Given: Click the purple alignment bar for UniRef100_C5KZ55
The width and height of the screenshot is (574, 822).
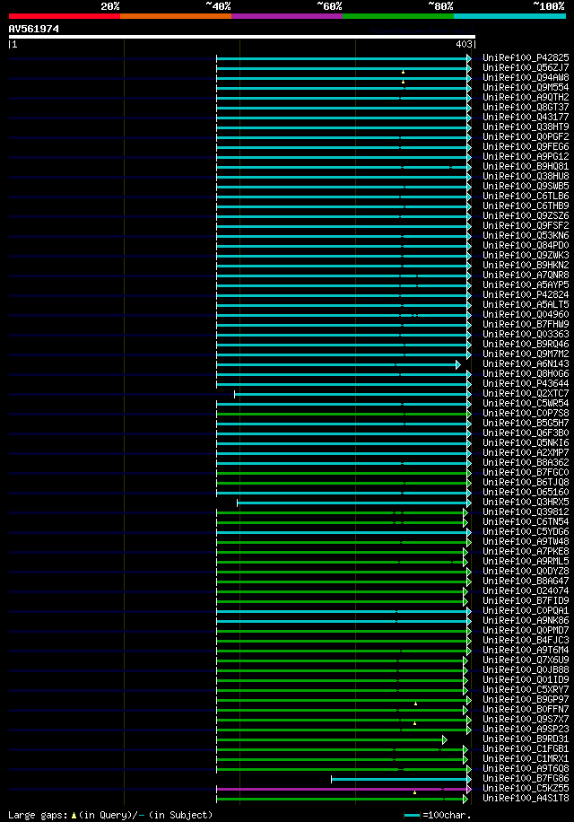Looking at the screenshot, I should click(x=342, y=789).
